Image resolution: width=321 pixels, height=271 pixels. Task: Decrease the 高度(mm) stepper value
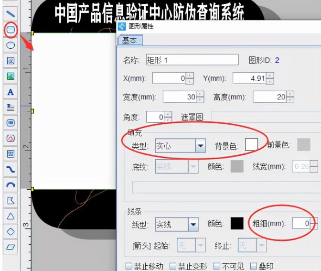pyautogui.click(x=290, y=100)
